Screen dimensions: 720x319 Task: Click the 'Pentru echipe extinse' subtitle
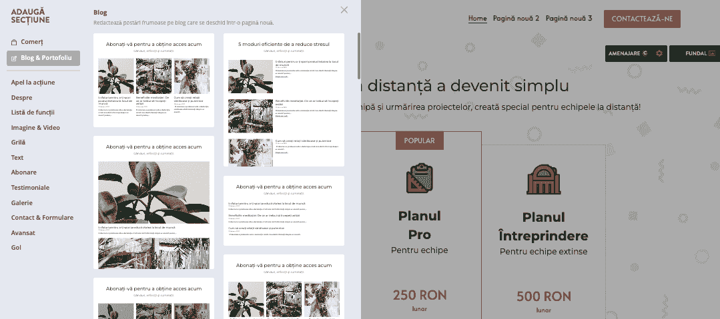(544, 252)
